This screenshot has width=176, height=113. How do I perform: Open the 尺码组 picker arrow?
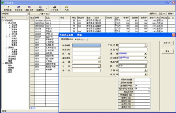tap(145, 70)
